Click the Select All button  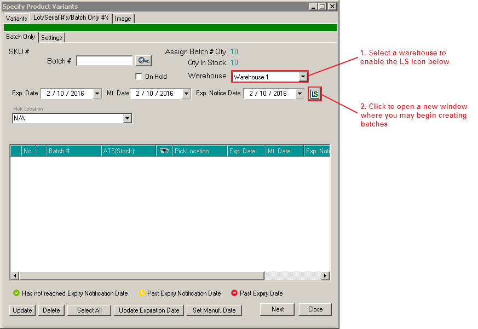click(89, 310)
